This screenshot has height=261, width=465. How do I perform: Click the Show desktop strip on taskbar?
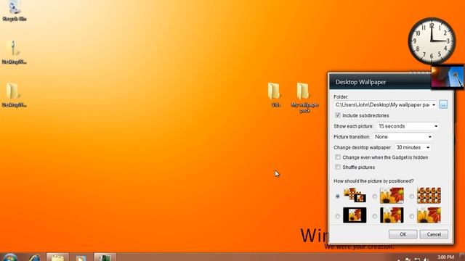[462, 257]
